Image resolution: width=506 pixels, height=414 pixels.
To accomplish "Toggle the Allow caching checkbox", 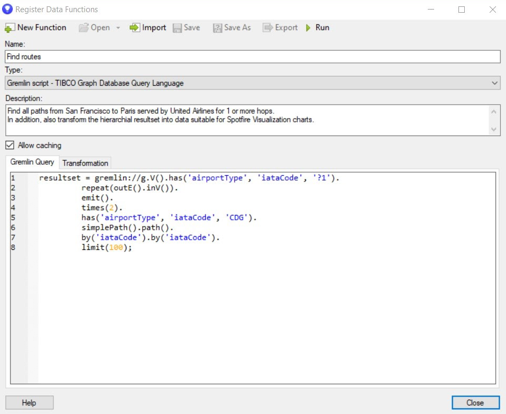I will coord(10,146).
